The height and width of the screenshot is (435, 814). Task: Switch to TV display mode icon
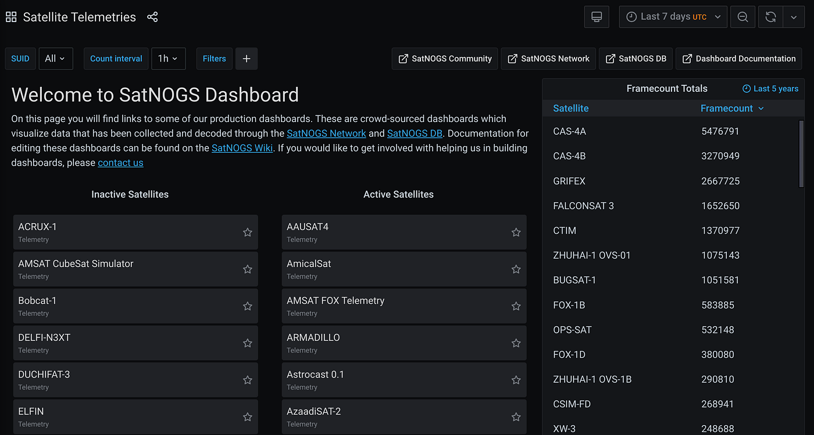tap(597, 17)
